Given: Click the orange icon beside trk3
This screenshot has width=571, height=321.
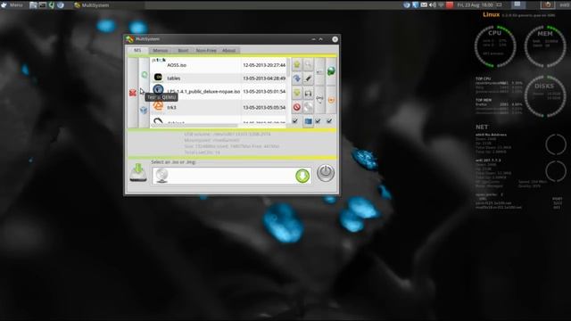Looking at the screenshot, I should coord(158,105).
